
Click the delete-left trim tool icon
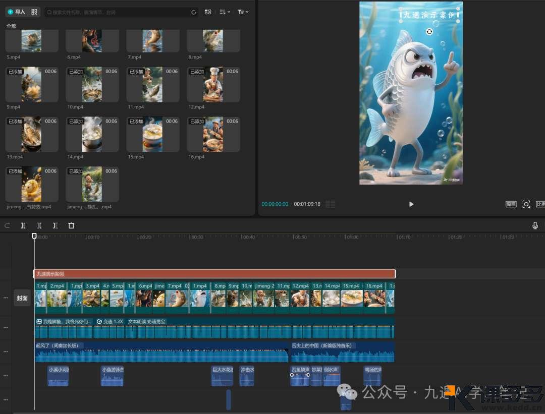pos(39,226)
